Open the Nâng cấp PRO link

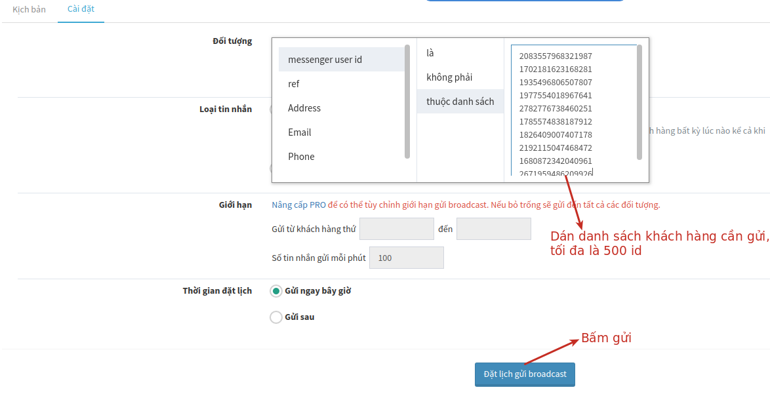coord(298,205)
